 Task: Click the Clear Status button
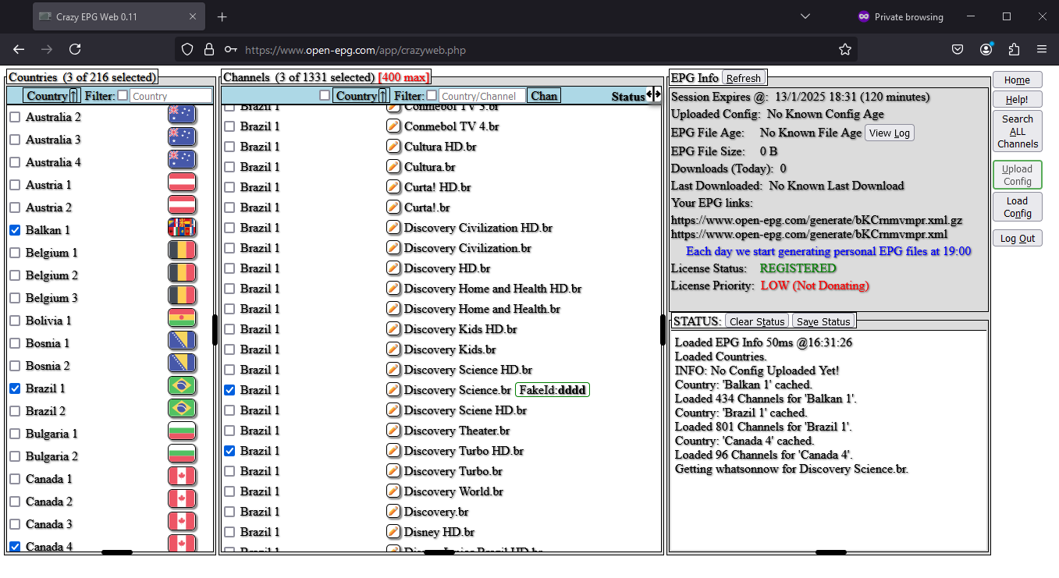pos(757,321)
